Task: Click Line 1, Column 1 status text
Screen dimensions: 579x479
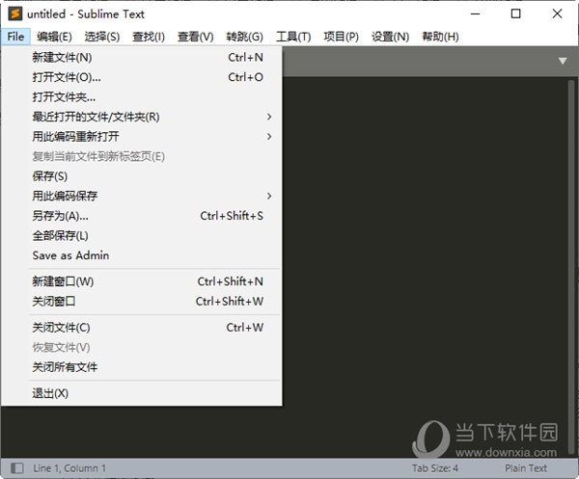Action: (69, 468)
